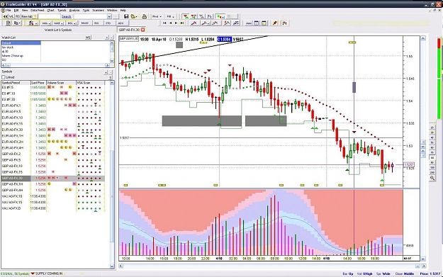This screenshot has height=277, width=443.
Task: Click the chart horizontal scrollbar right arrow
Action: (x=423, y=266)
